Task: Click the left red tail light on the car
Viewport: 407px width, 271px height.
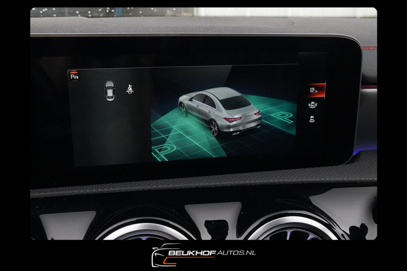Action: click(x=232, y=119)
